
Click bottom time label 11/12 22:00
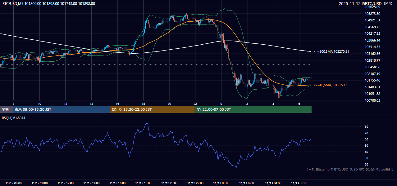coord(195,183)
